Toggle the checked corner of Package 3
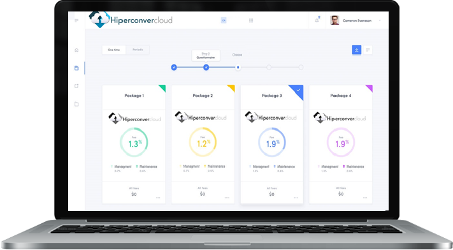The height and width of the screenshot is (250, 453). click(298, 90)
